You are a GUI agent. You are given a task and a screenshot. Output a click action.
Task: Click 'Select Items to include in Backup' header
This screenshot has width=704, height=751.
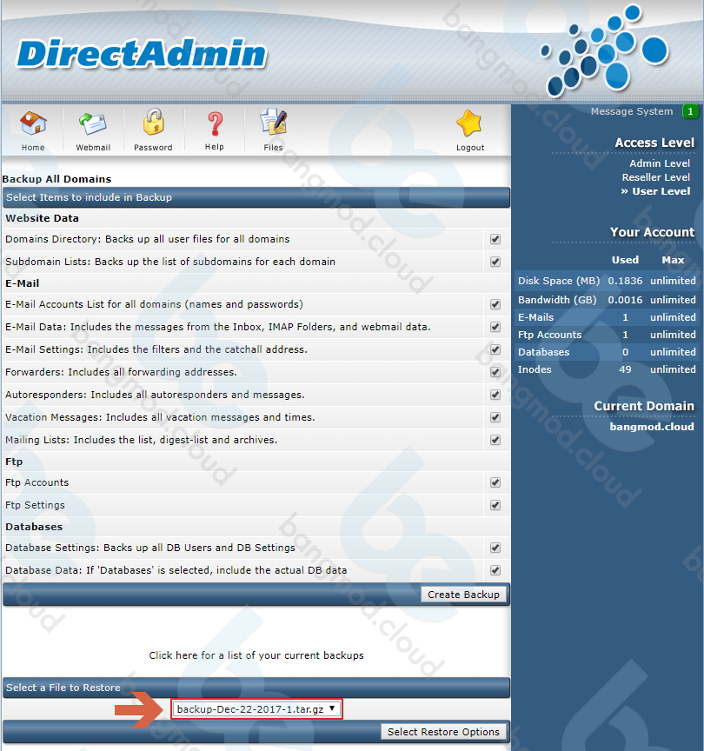(x=89, y=197)
